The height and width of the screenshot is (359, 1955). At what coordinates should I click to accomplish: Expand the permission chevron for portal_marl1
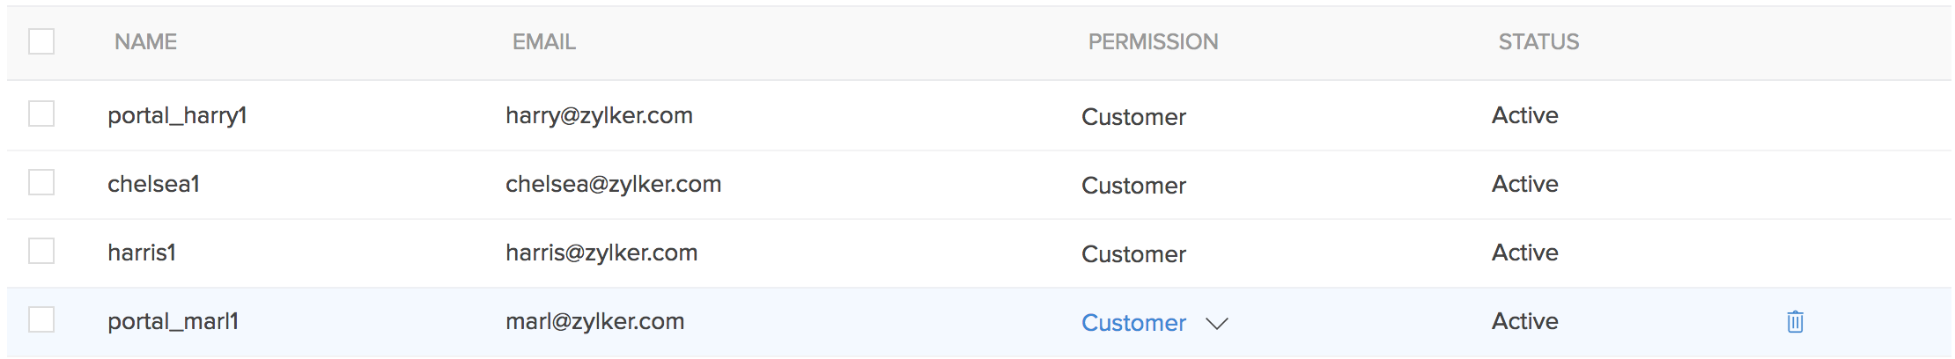(1217, 324)
